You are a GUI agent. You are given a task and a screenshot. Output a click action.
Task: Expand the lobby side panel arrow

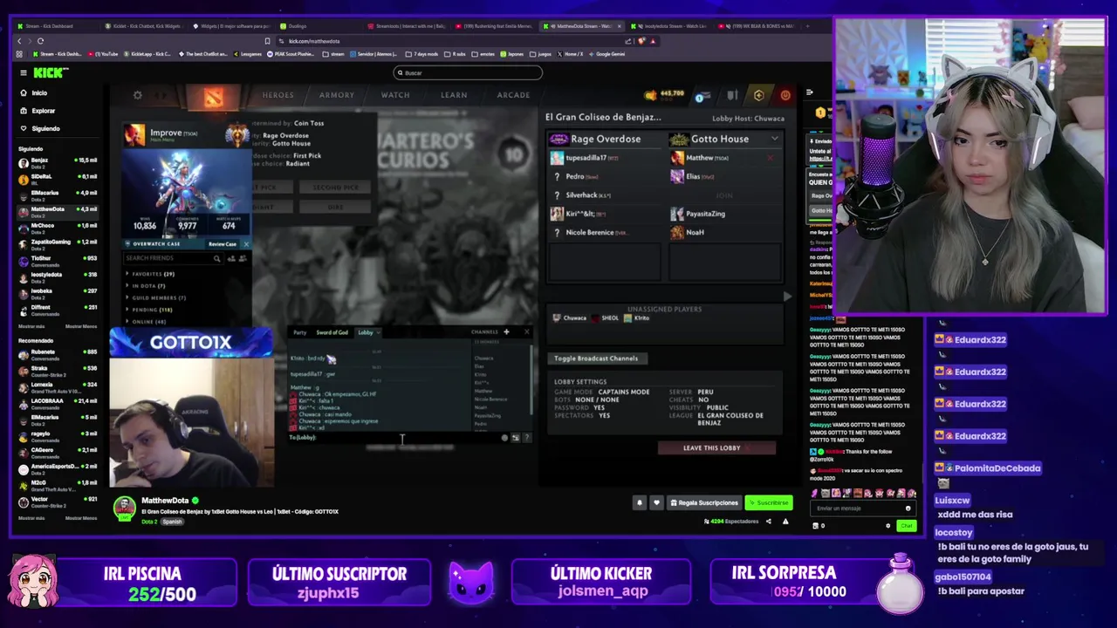(787, 297)
